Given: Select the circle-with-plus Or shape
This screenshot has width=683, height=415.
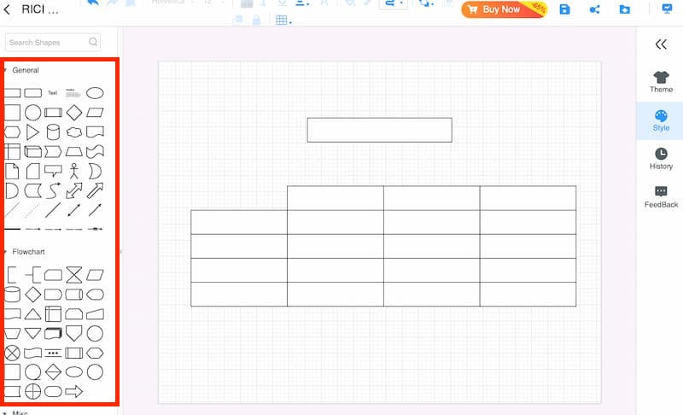Looking at the screenshot, I should (32, 391).
